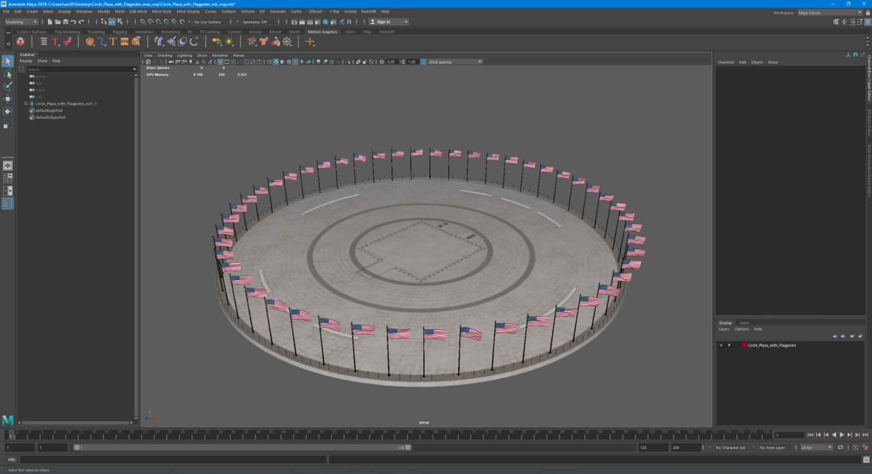Activate the Lasso select tool

click(8, 74)
